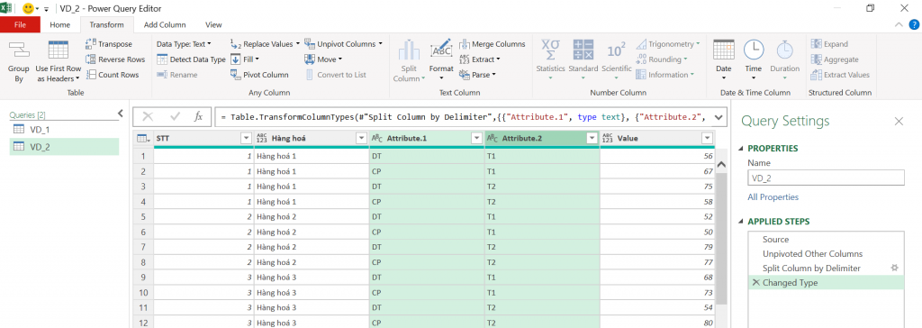The height and width of the screenshot is (328, 922).
Task: Open the Attribute.2 column filter dropdown
Action: tap(591, 139)
